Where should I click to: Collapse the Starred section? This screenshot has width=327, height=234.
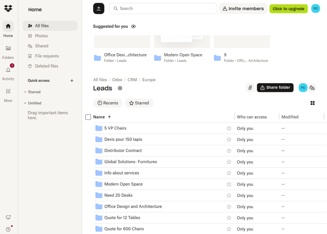coord(25,92)
